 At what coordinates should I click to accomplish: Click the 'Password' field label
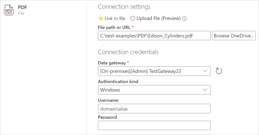[x=107, y=117]
